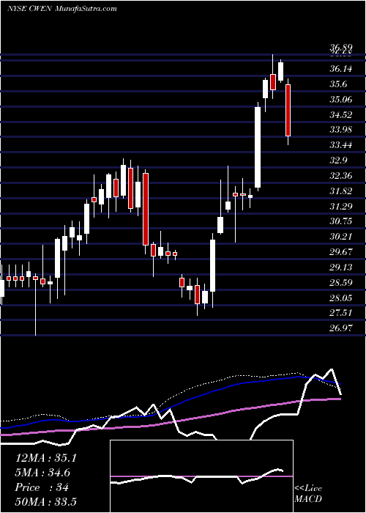Click the 28.05 price axis label
This screenshot has width=366, height=513.
[341, 298]
